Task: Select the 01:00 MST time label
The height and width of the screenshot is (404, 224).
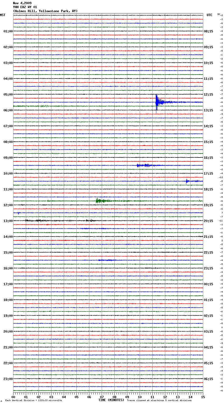Action: [8, 31]
